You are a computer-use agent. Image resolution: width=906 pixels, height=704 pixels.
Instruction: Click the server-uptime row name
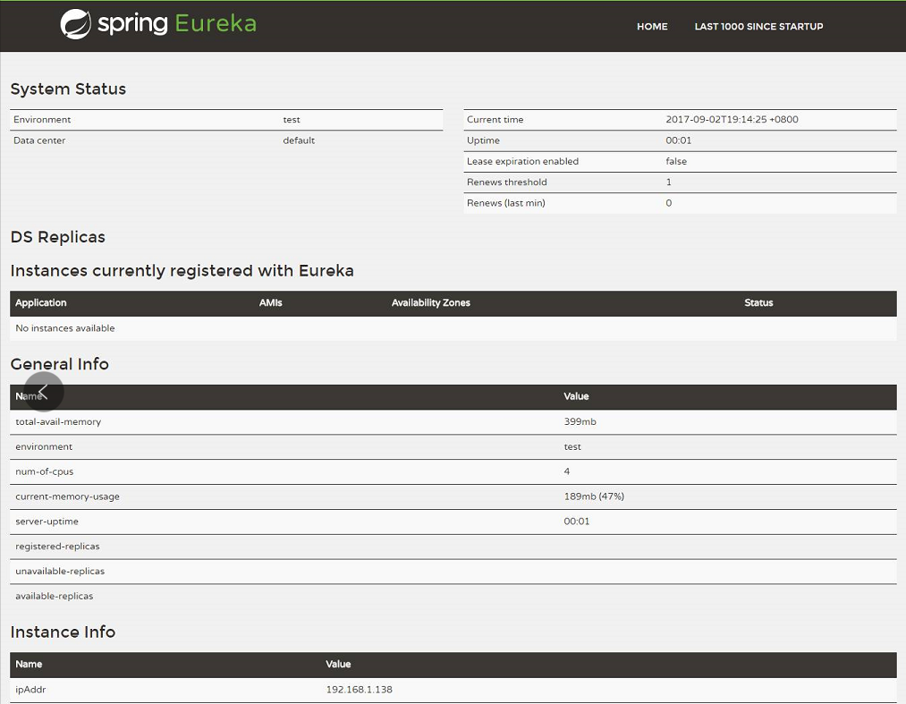click(47, 522)
